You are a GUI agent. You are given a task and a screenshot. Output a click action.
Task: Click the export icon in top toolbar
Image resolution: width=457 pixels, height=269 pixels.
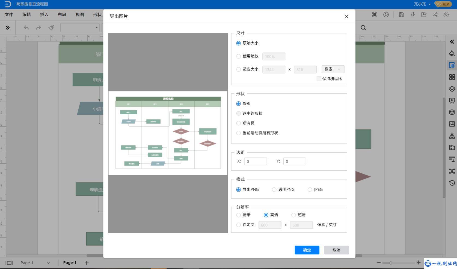[424, 15]
